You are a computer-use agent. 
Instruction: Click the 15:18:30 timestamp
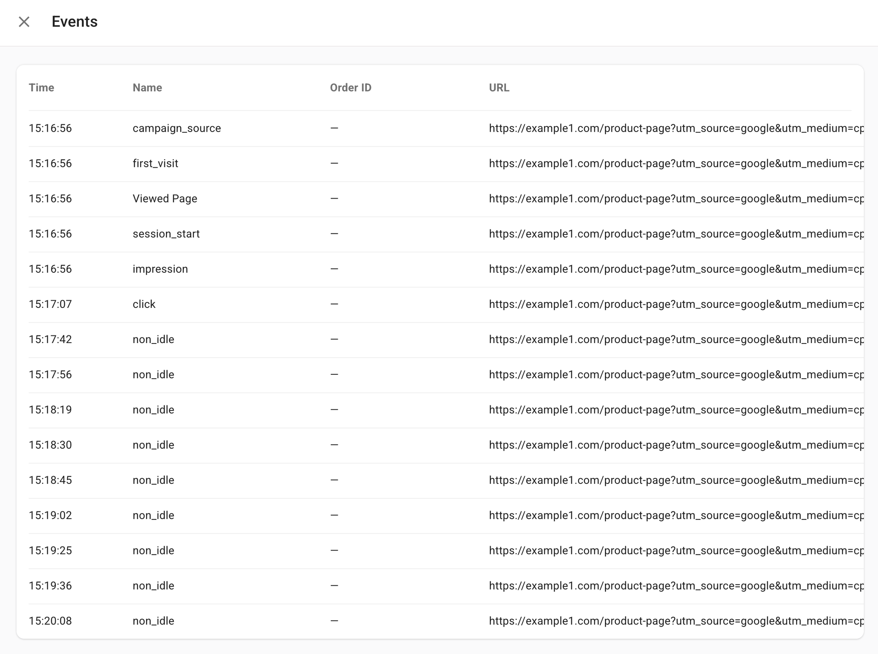point(50,445)
